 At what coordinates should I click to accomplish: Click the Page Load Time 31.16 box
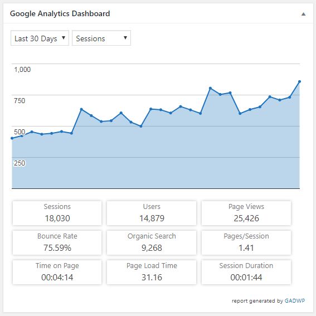[152, 272]
